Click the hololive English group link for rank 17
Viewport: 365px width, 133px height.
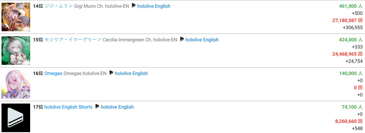tap(117, 107)
